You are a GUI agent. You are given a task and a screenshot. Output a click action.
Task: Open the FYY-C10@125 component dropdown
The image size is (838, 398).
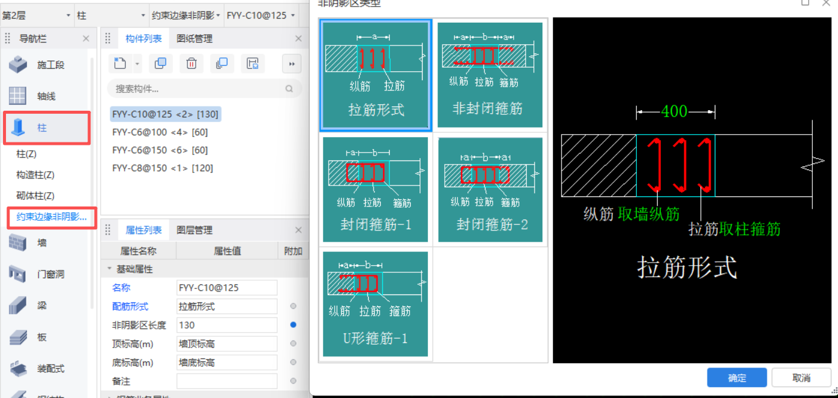point(262,15)
